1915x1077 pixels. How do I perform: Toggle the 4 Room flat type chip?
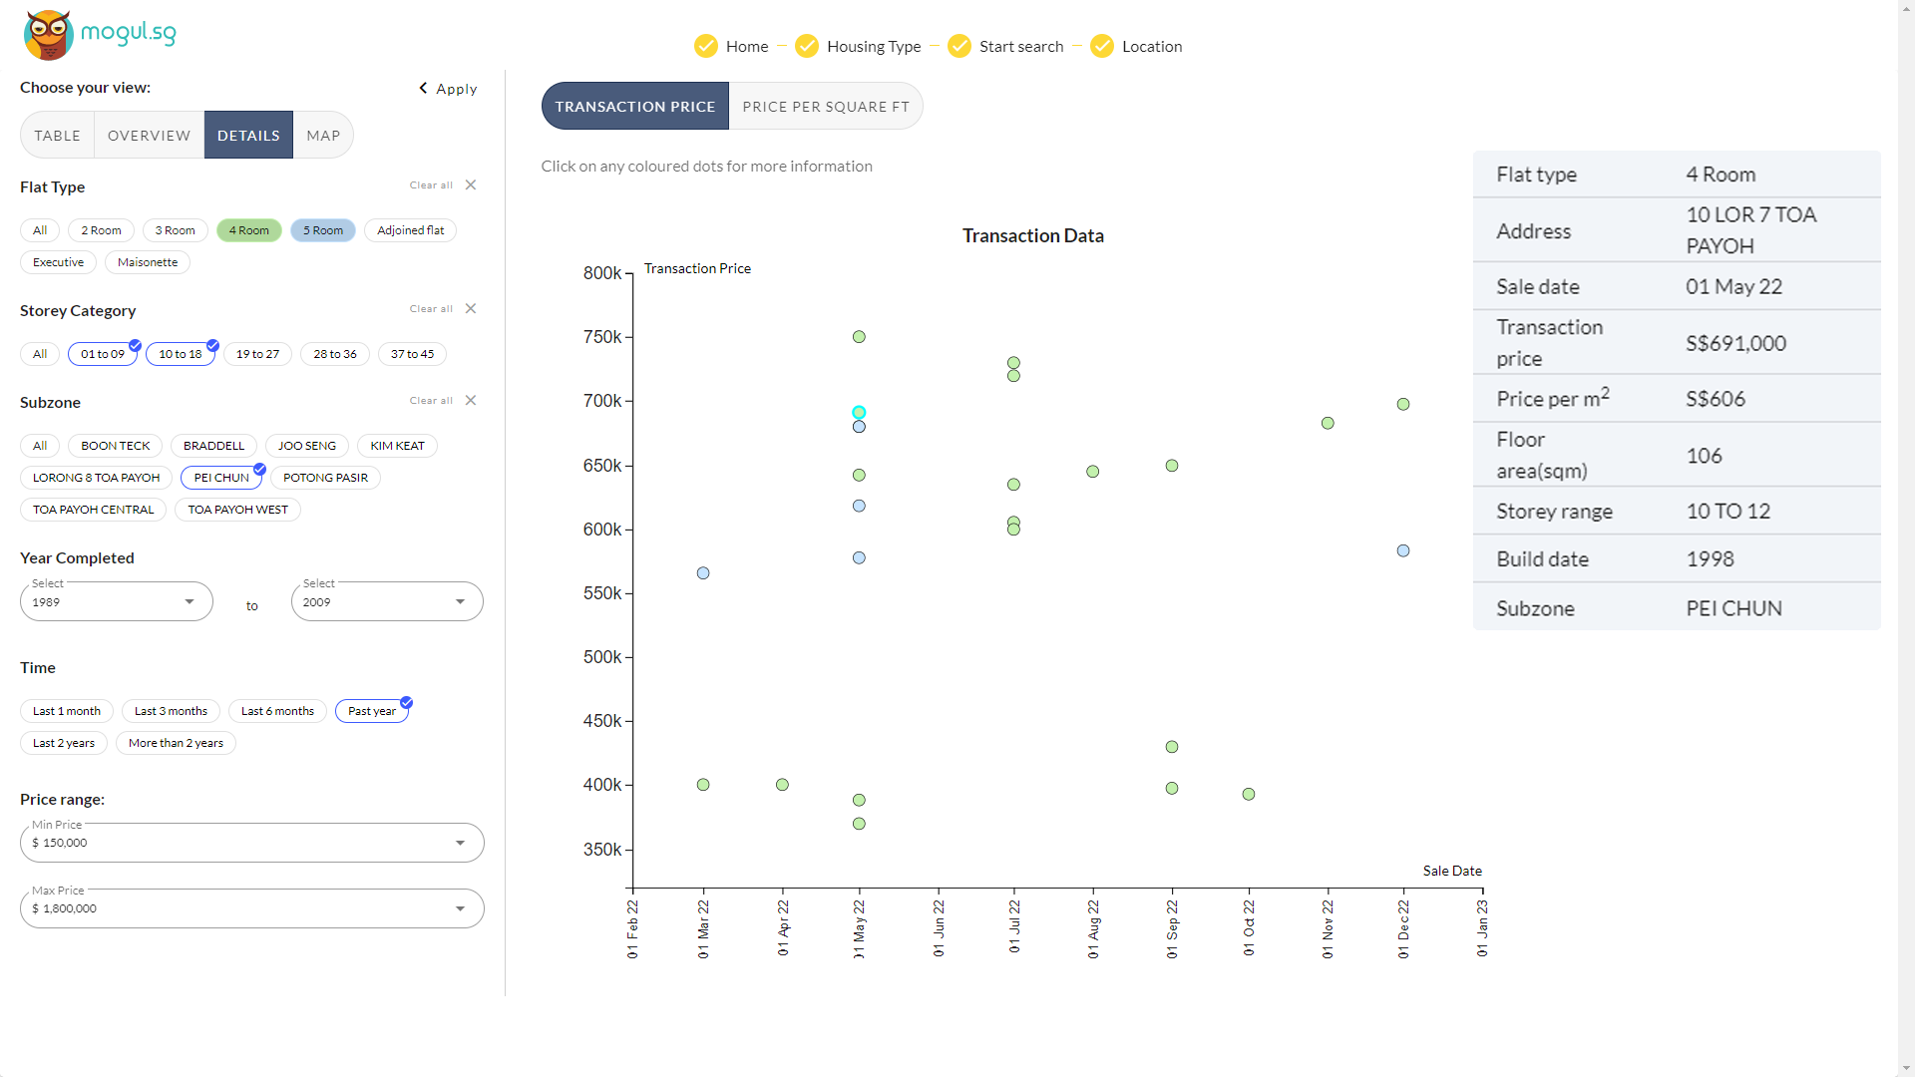(x=248, y=230)
